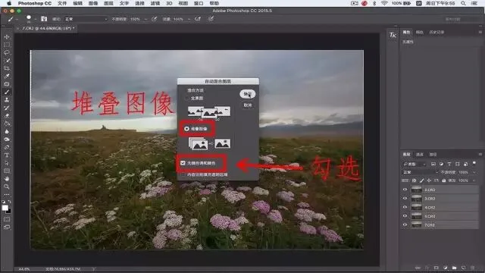The width and height of the screenshot is (485, 273).
Task: Select the Brush tool in the toolbox
Action: pyautogui.click(x=7, y=92)
